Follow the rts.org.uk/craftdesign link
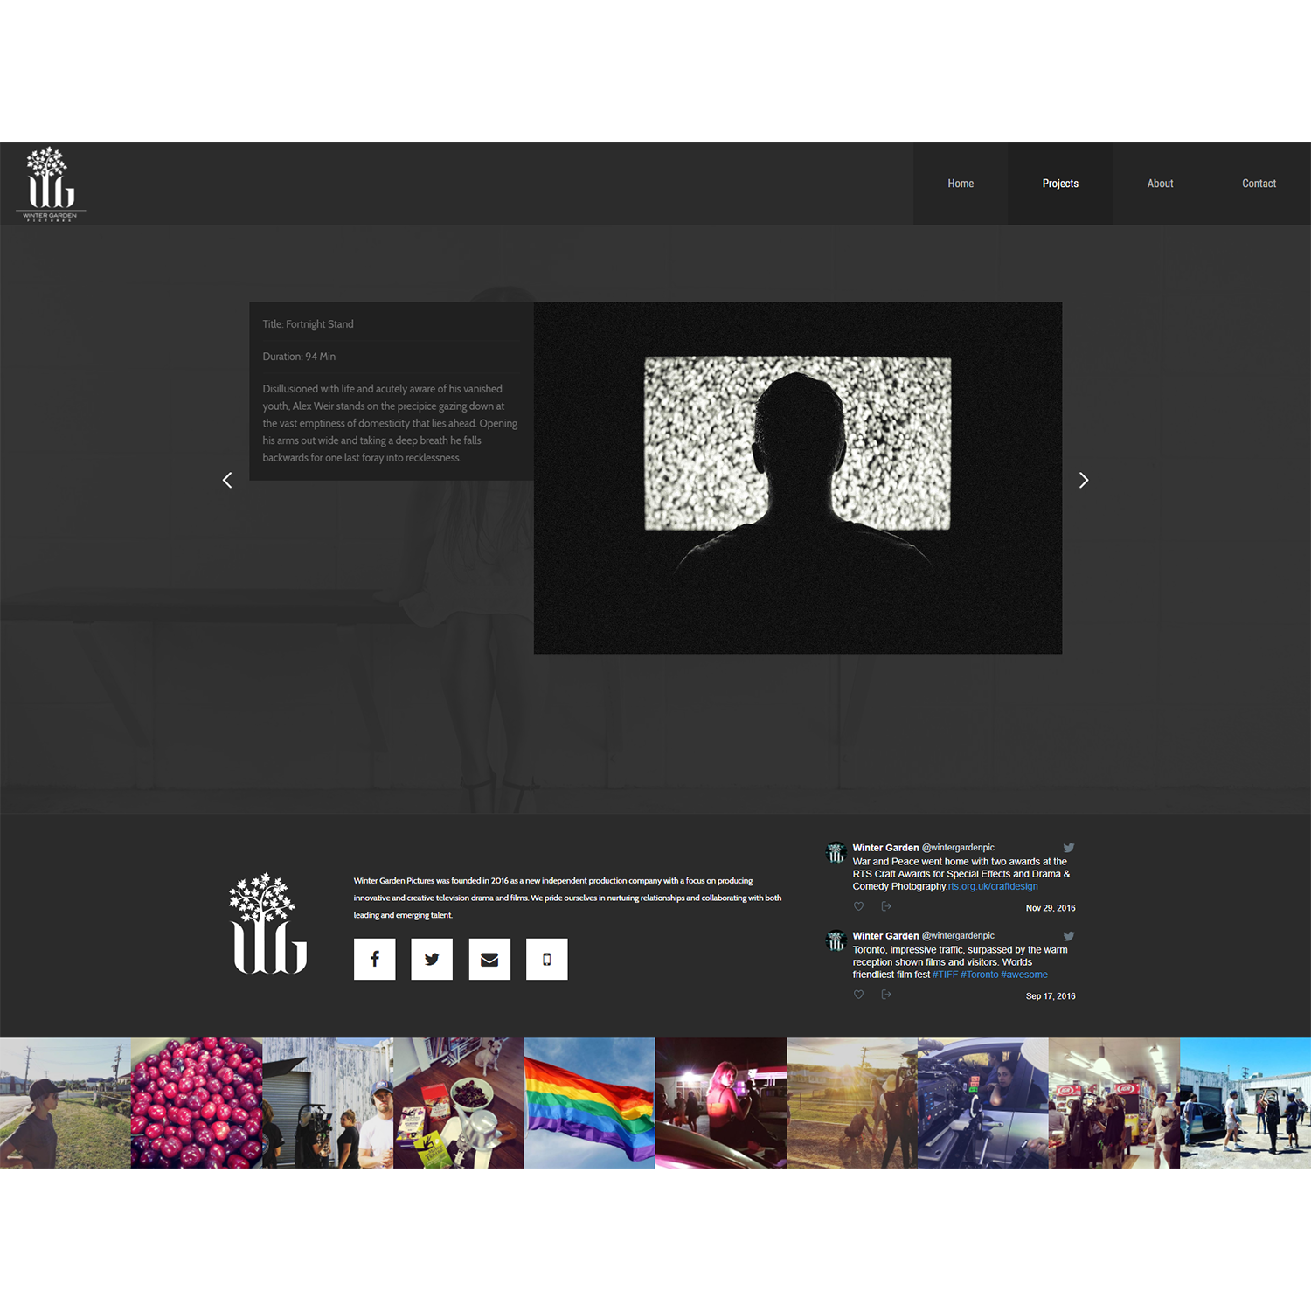Viewport: 1311px width, 1311px height. click(992, 885)
